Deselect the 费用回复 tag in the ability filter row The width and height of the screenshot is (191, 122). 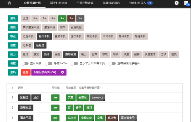pos(71,55)
